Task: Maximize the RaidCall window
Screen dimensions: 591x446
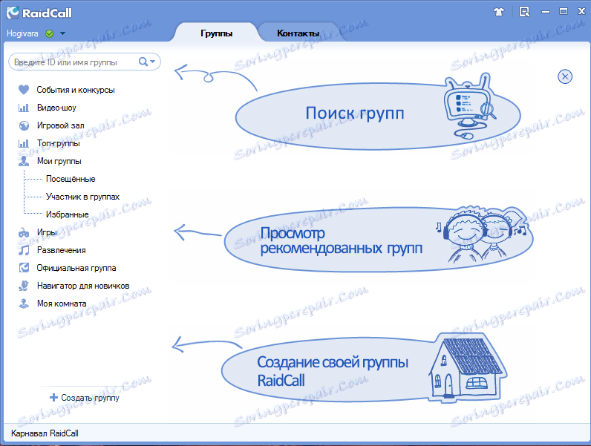Action: tap(563, 11)
